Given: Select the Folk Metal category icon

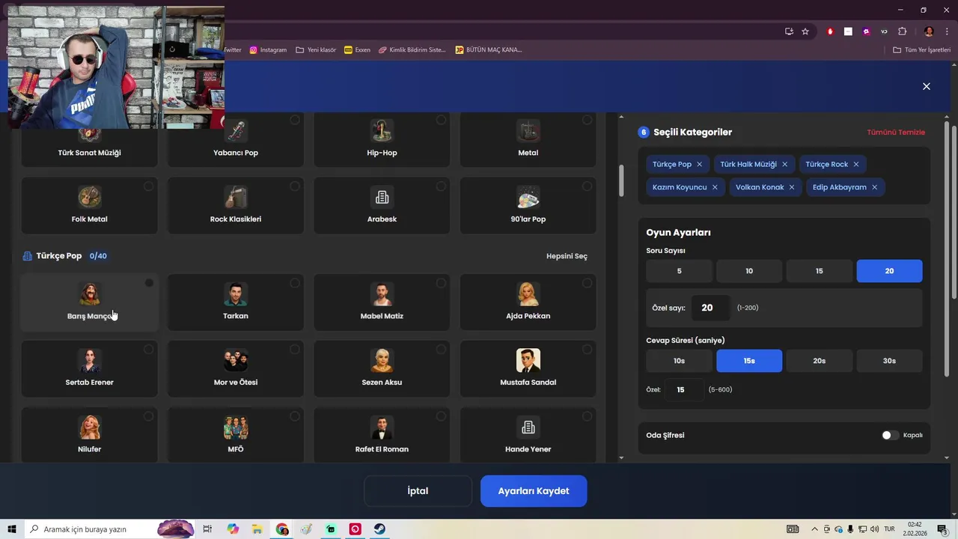Looking at the screenshot, I should click(x=89, y=198).
